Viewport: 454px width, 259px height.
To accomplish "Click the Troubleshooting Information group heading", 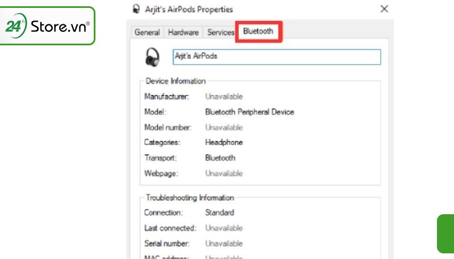I will (190, 198).
